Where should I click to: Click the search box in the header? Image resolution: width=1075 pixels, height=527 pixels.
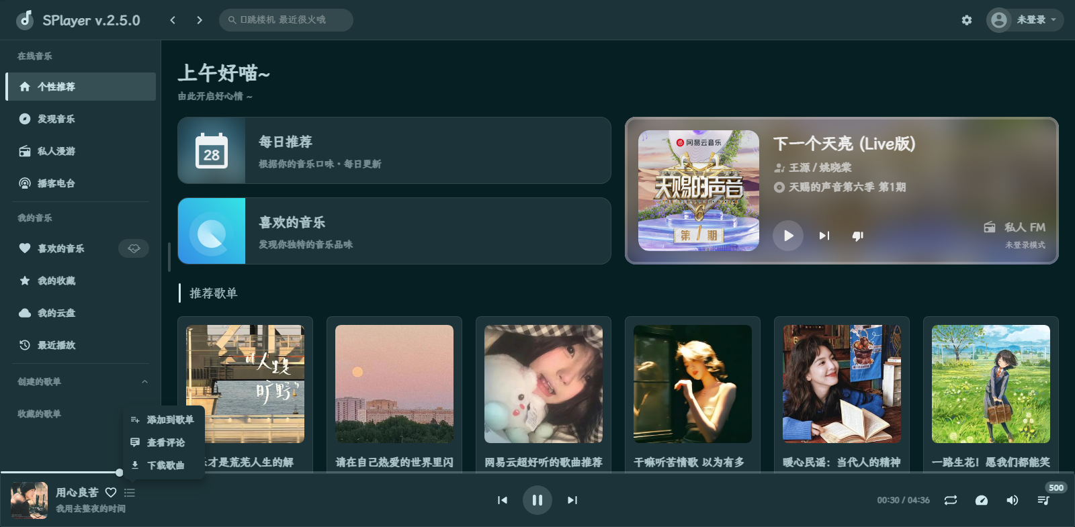pos(286,20)
